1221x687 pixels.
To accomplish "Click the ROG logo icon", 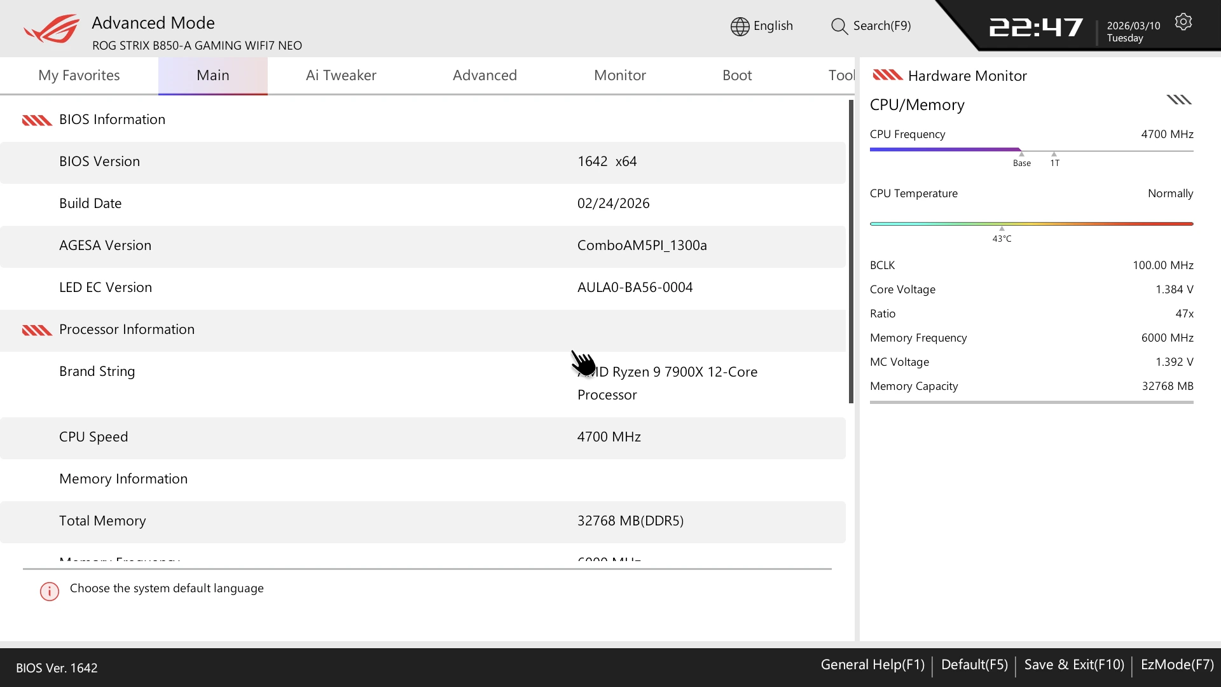I will [52, 29].
